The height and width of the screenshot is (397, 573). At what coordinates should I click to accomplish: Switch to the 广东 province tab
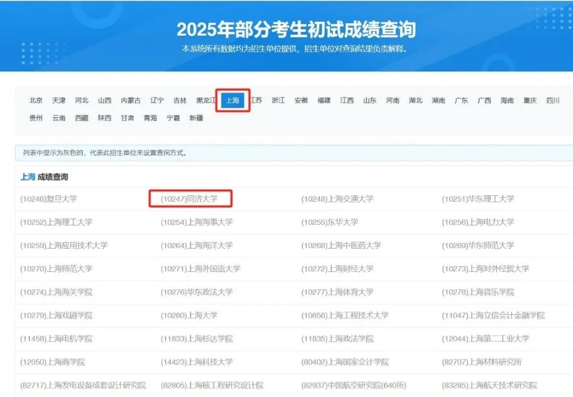[461, 100]
